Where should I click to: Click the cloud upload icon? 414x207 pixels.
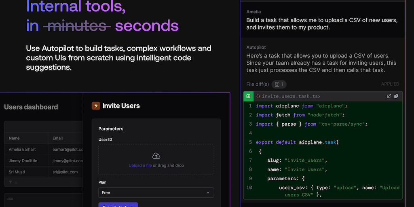156,156
